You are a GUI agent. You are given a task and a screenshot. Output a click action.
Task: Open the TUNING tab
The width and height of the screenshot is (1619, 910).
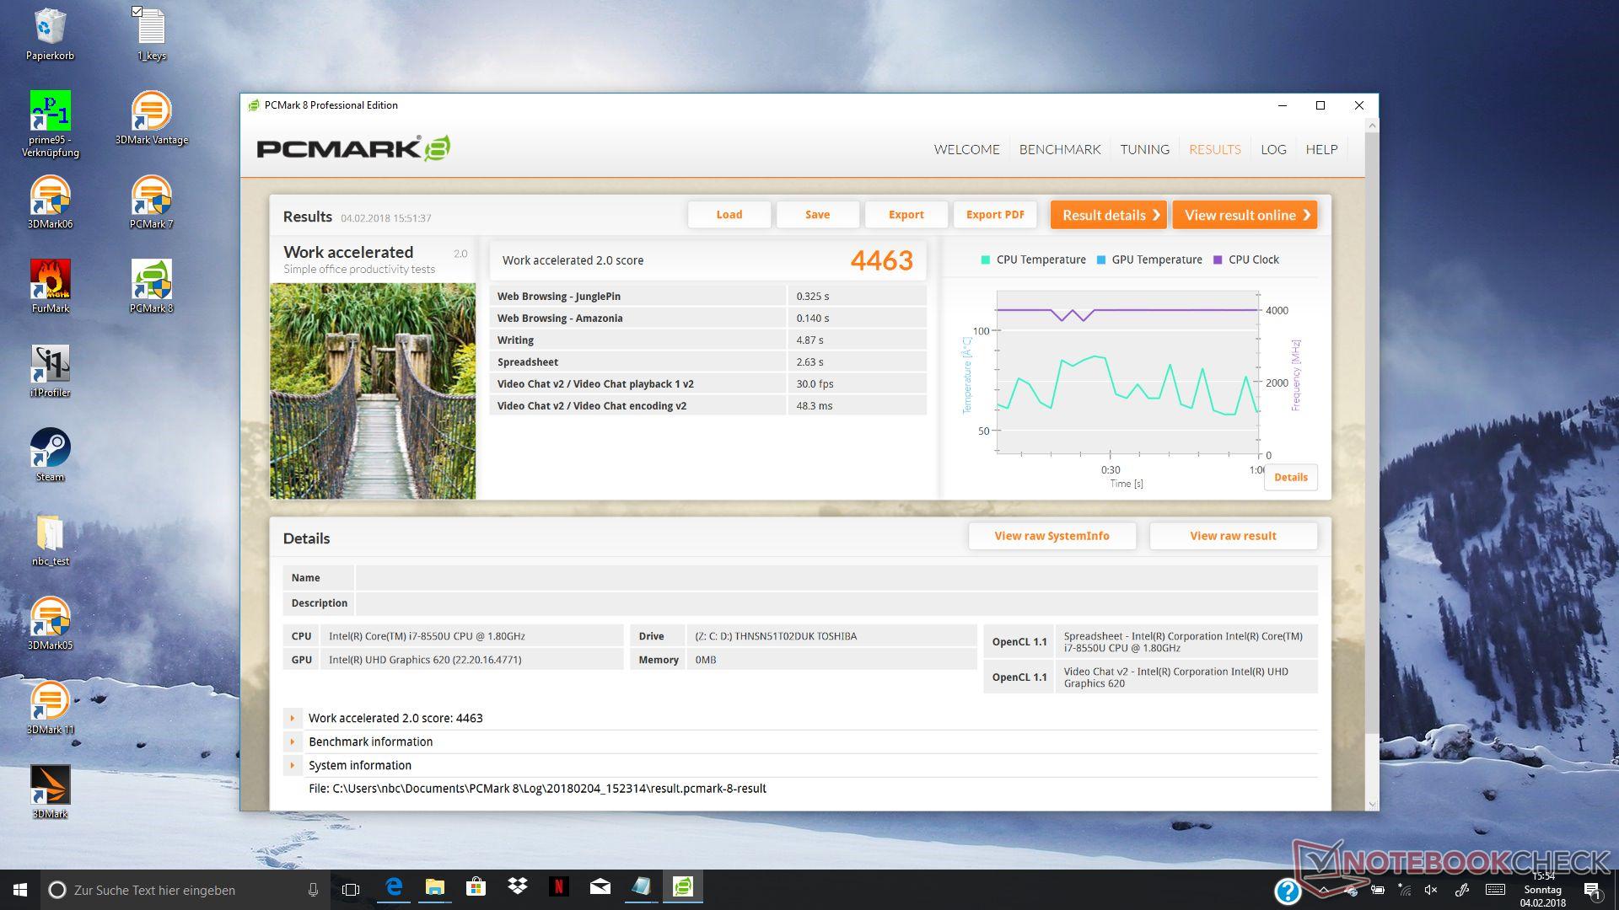1144,149
